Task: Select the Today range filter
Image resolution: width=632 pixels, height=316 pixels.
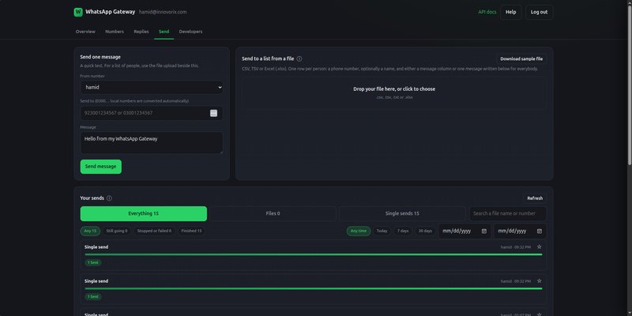Action: pos(382,231)
